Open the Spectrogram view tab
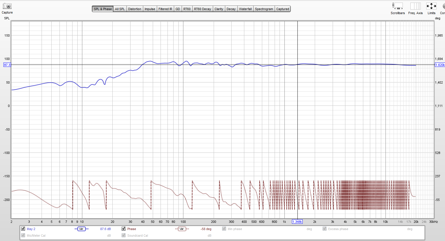 coord(264,9)
